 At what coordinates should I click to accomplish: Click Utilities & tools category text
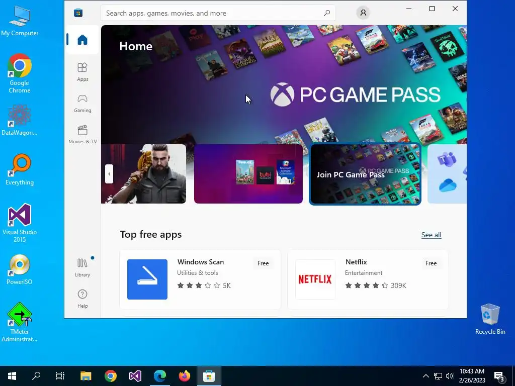coord(197,273)
